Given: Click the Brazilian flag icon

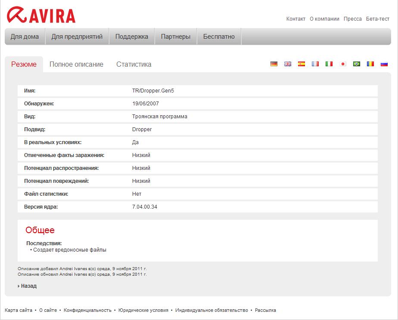Looking at the screenshot, I should click(x=357, y=64).
